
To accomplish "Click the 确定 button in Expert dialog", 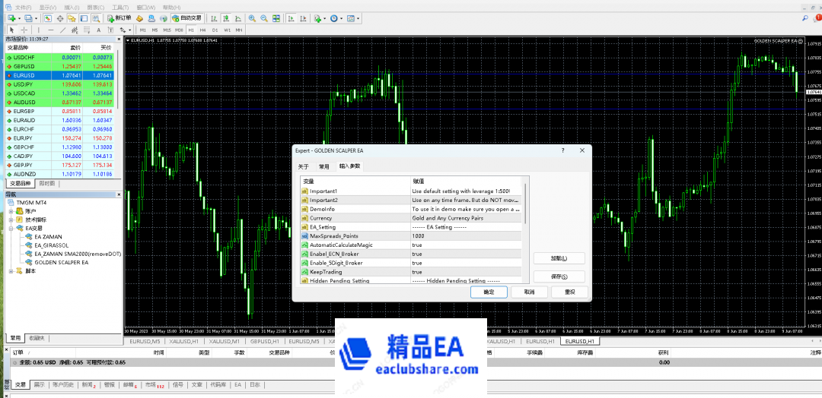I will [489, 292].
